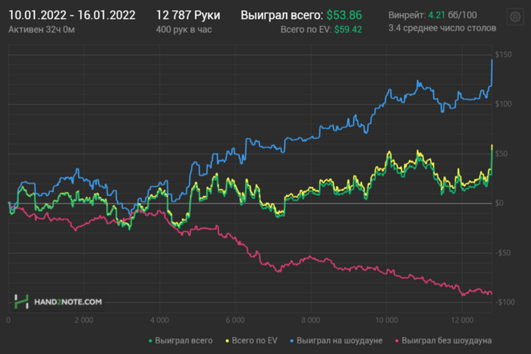Click the $50 y-axis label
Image resolution: width=531 pixels, height=354 pixels.
point(501,153)
